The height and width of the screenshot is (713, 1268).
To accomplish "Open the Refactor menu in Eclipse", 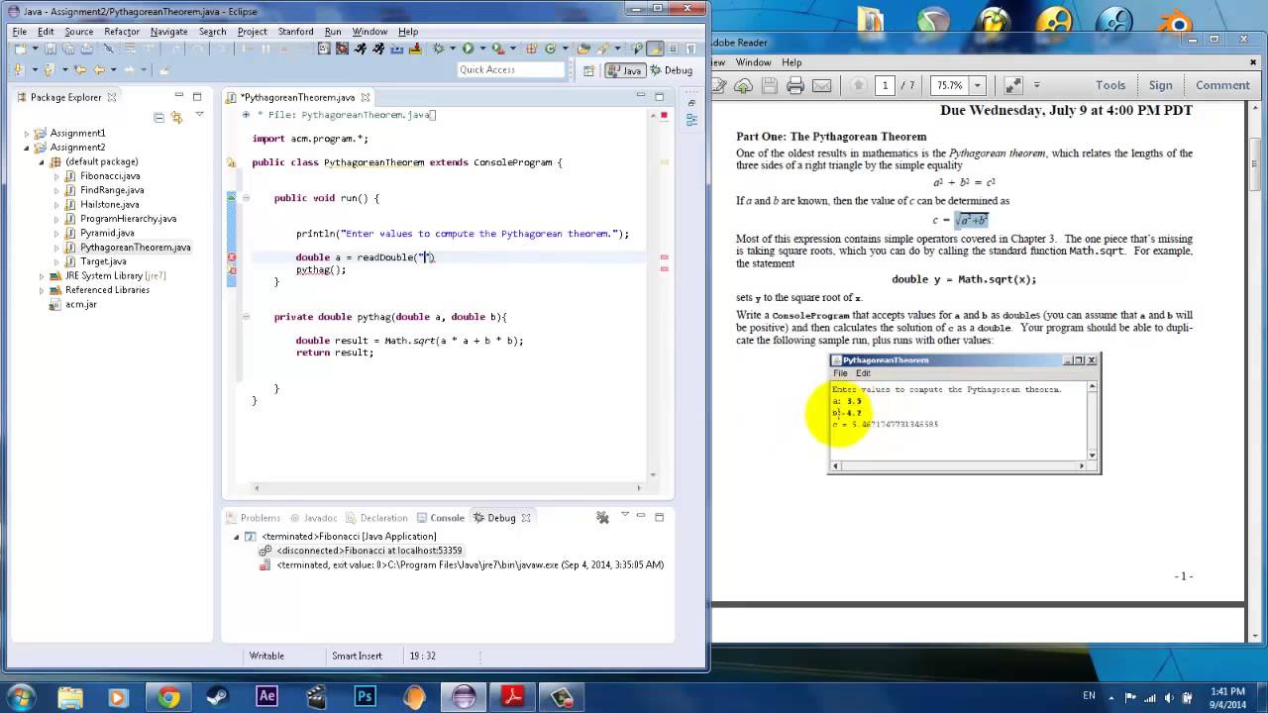I will [122, 32].
